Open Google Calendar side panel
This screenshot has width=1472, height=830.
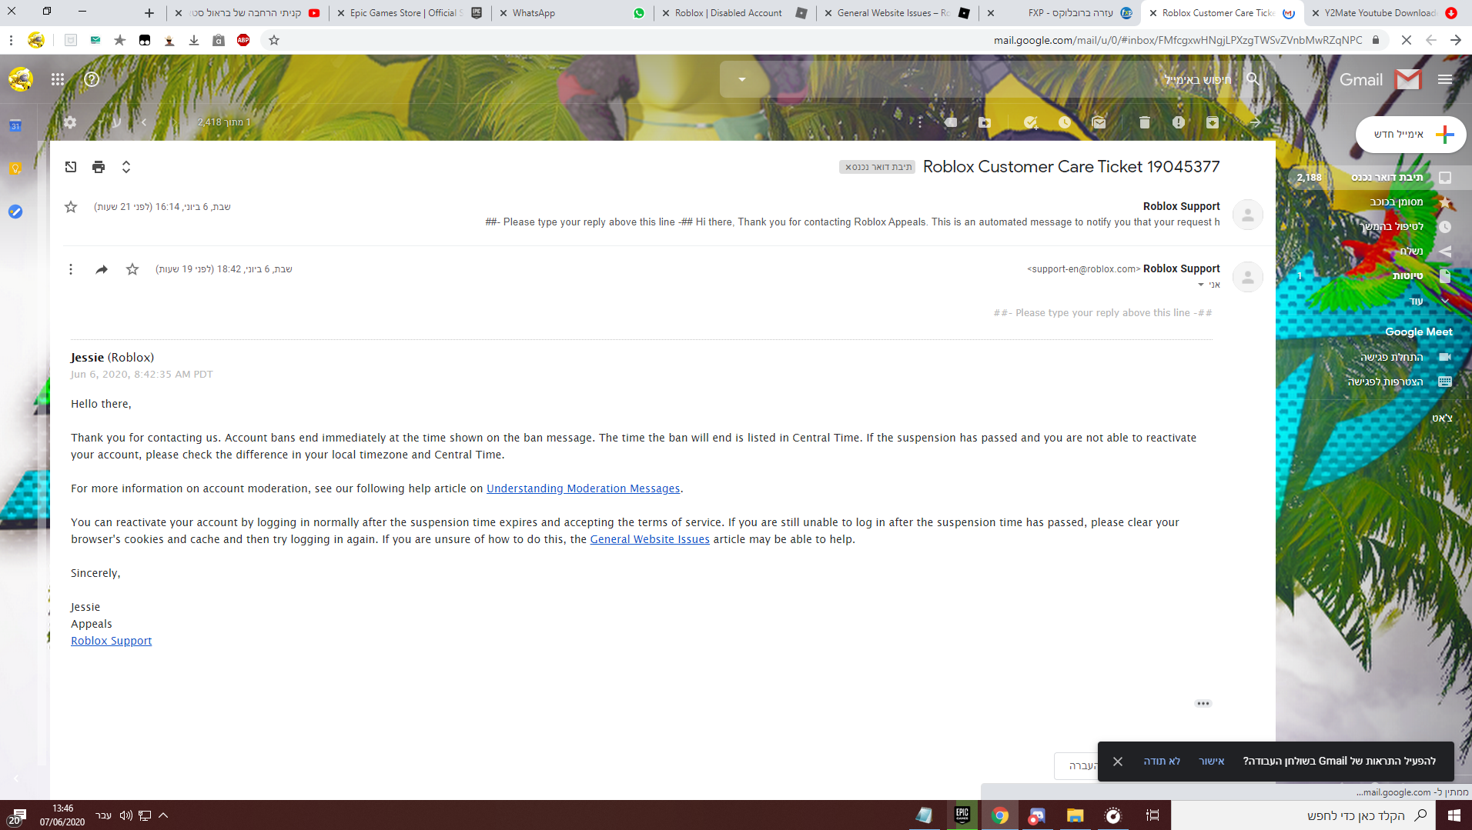15,125
